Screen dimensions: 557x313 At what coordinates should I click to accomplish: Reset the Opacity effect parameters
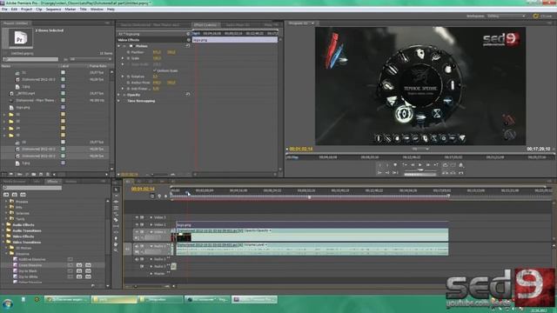coord(188,95)
